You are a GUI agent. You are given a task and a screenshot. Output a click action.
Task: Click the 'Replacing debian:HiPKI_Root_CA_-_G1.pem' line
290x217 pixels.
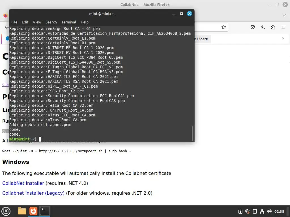(54, 86)
